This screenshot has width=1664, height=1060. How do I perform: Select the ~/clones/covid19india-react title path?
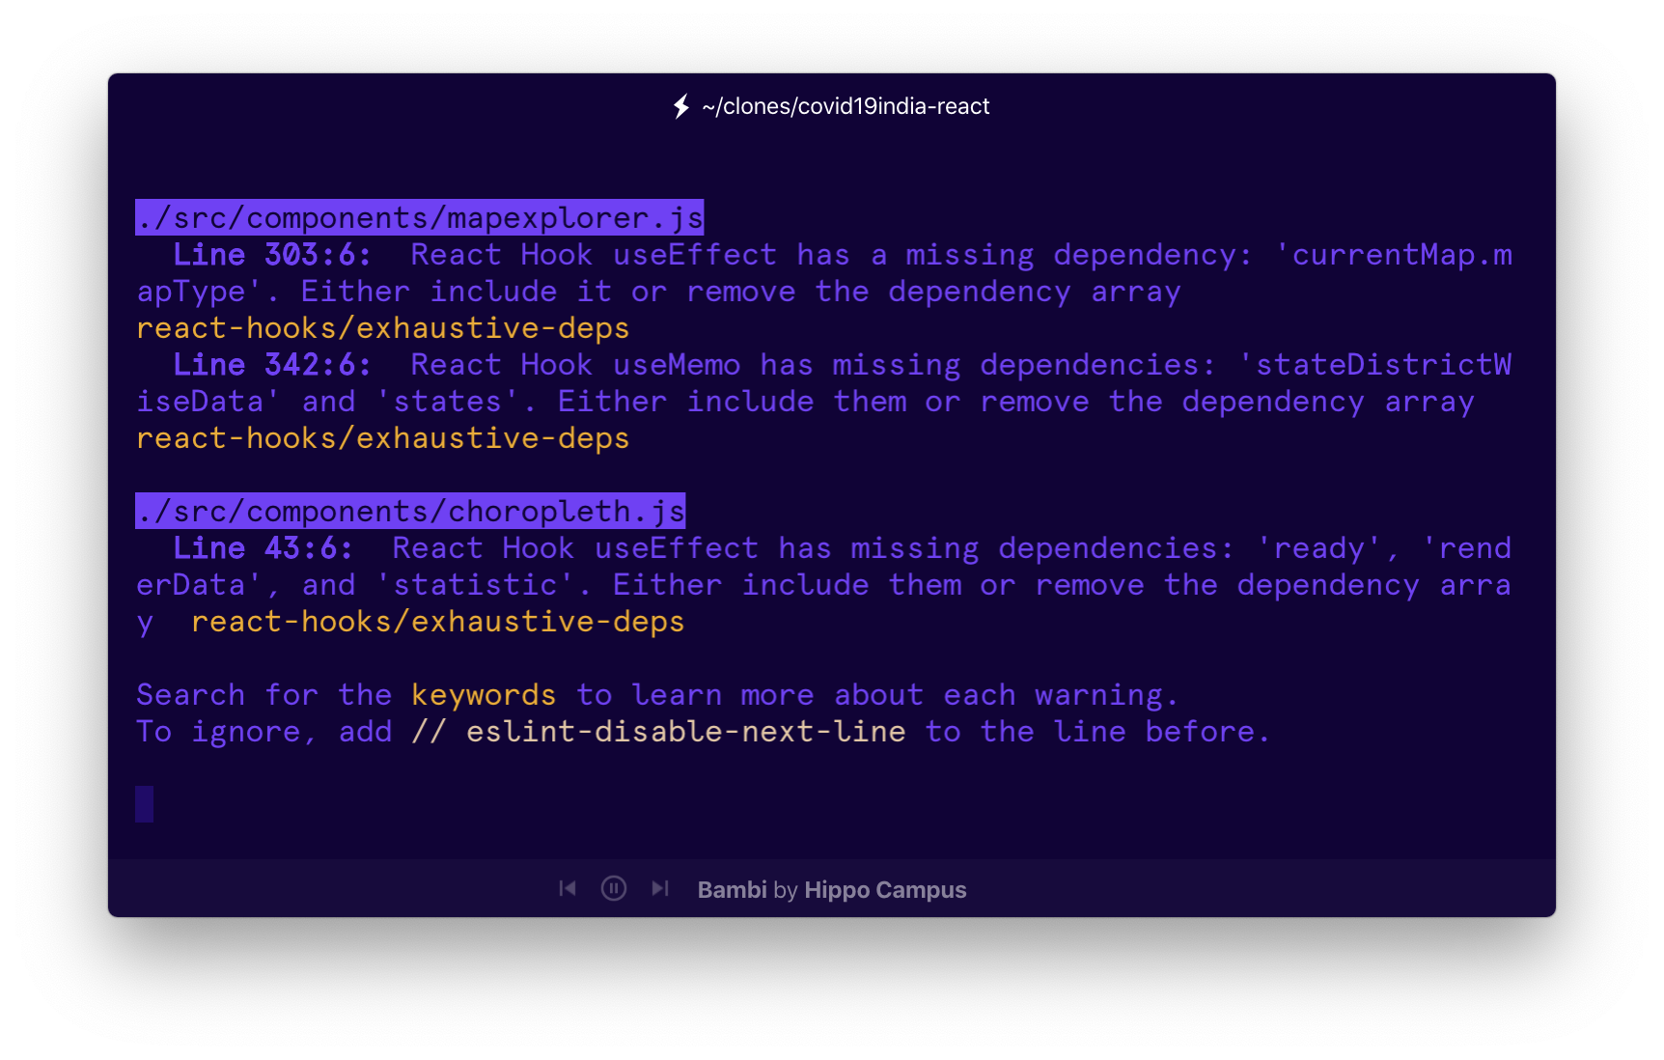coord(845,106)
